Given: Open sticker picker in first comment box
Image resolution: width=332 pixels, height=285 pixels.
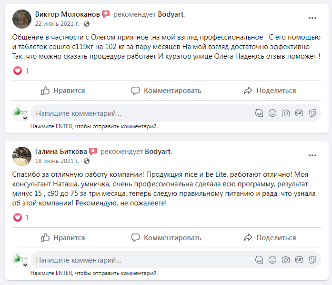Looking at the screenshot, I should (x=313, y=113).
